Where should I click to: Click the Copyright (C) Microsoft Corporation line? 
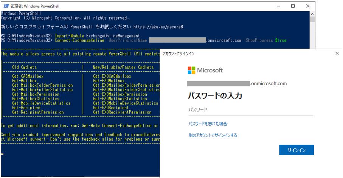coord(65,18)
